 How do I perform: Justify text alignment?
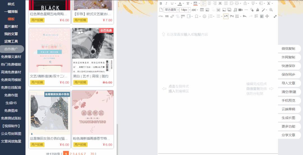tap(226, 3)
